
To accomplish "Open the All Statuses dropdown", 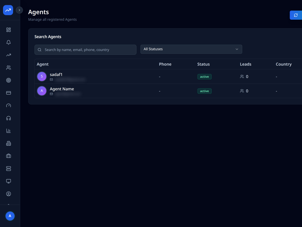I will tap(191, 49).
